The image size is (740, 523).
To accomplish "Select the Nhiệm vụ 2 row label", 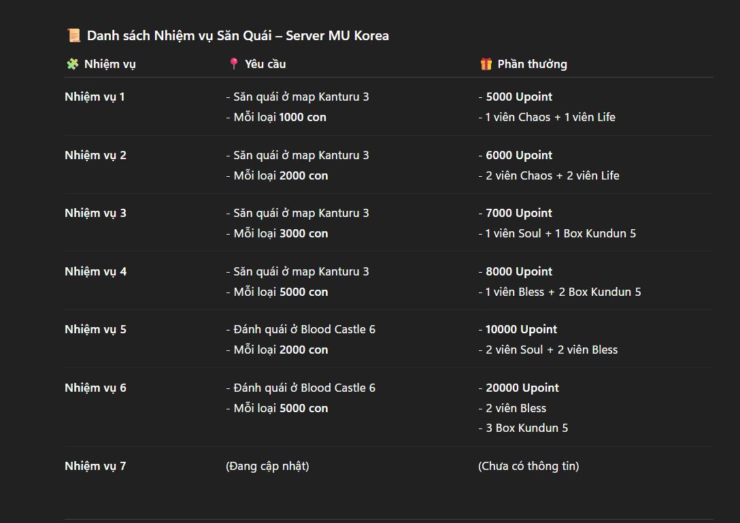I will coord(95,155).
